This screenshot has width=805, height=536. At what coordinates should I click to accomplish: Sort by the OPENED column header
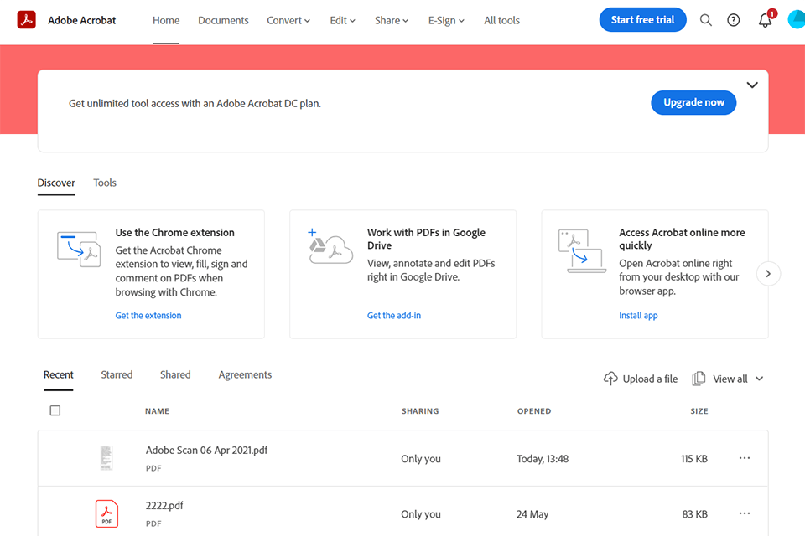click(x=534, y=411)
